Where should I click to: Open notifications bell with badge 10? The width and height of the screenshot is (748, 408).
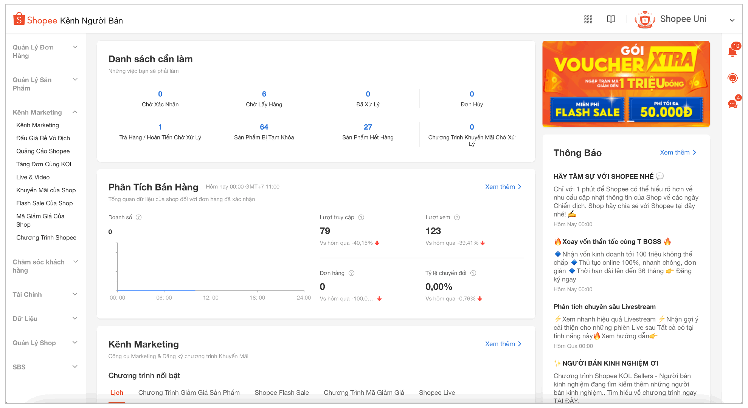732,51
